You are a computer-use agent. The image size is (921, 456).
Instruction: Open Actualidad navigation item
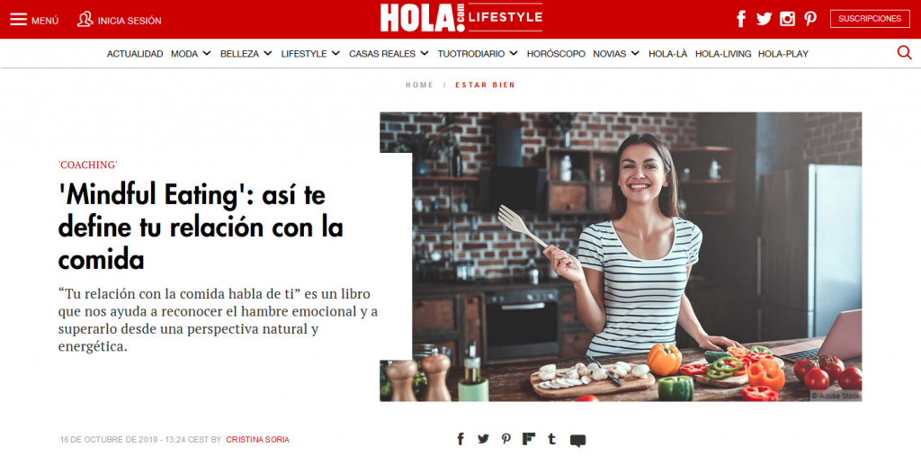tap(135, 53)
